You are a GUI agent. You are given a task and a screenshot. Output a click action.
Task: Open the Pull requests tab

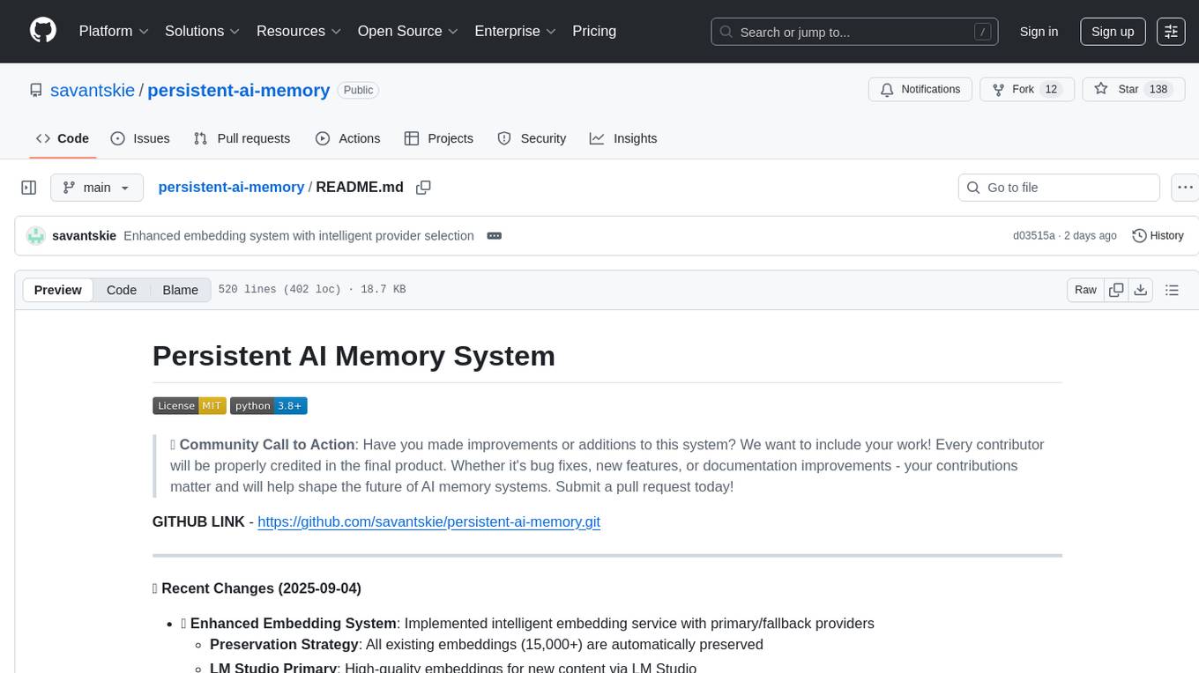(242, 138)
